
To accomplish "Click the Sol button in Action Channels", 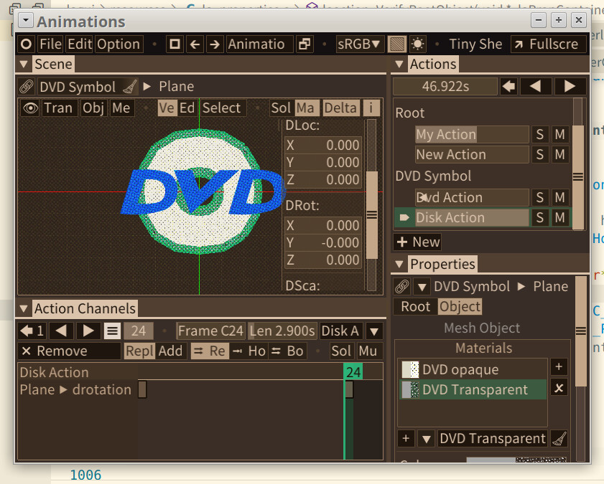I will 341,351.
